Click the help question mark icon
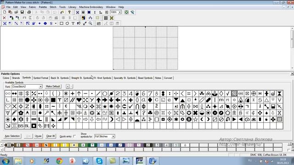 (x=69, y=12)
